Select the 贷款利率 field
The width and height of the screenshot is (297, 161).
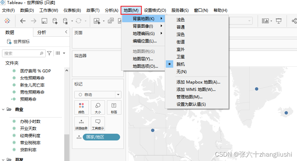[x=28, y=150]
